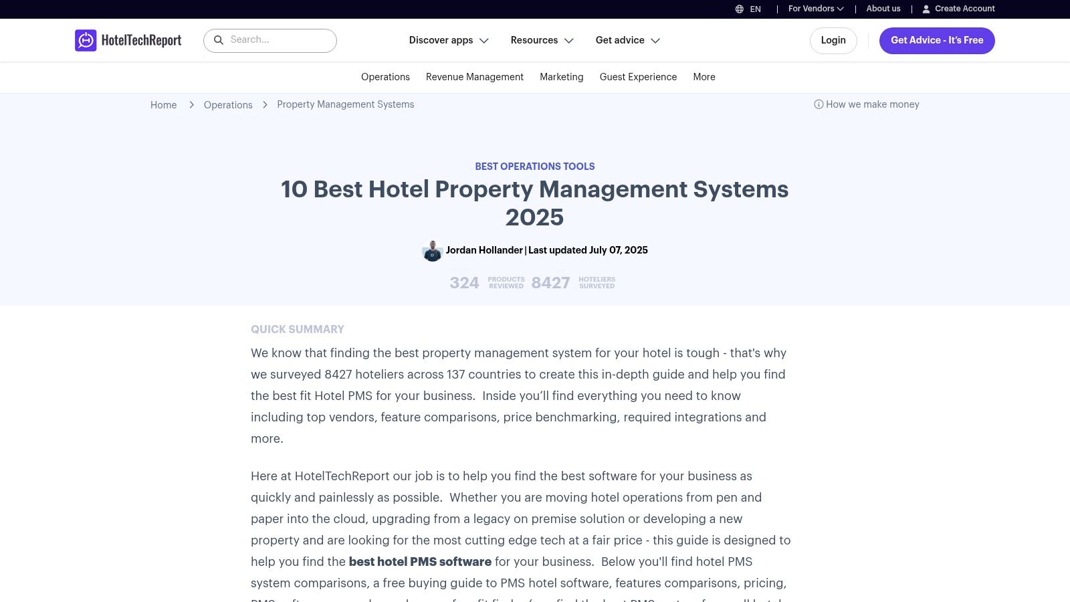Click the Search input field
The height and width of the screenshot is (602, 1070).
pyautogui.click(x=270, y=40)
